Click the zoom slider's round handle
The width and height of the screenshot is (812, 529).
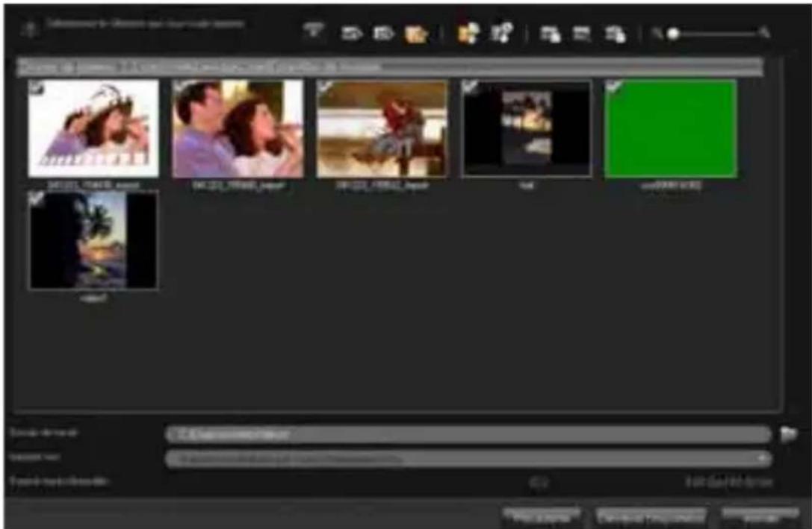click(x=673, y=34)
